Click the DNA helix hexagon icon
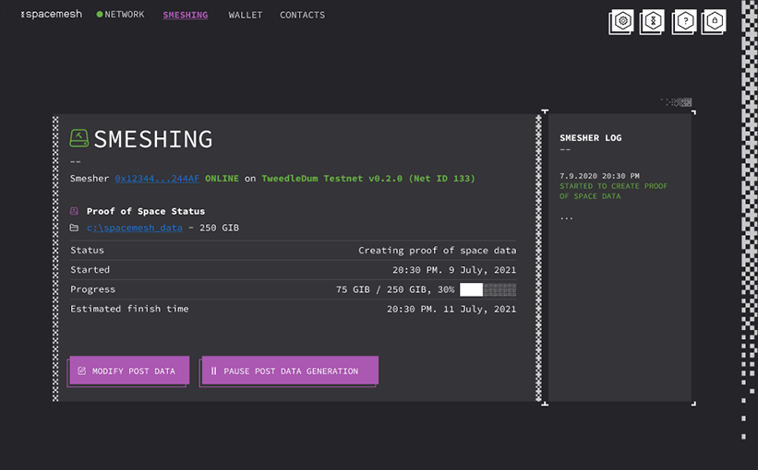The image size is (758, 470). tap(653, 22)
